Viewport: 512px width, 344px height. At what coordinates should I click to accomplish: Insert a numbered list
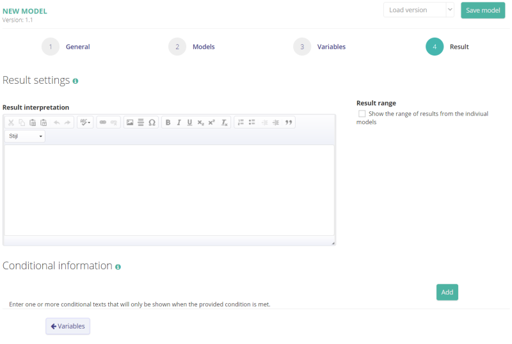[x=241, y=122]
